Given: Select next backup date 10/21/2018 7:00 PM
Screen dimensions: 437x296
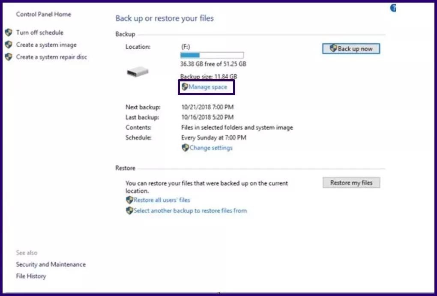Looking at the screenshot, I should [207, 107].
